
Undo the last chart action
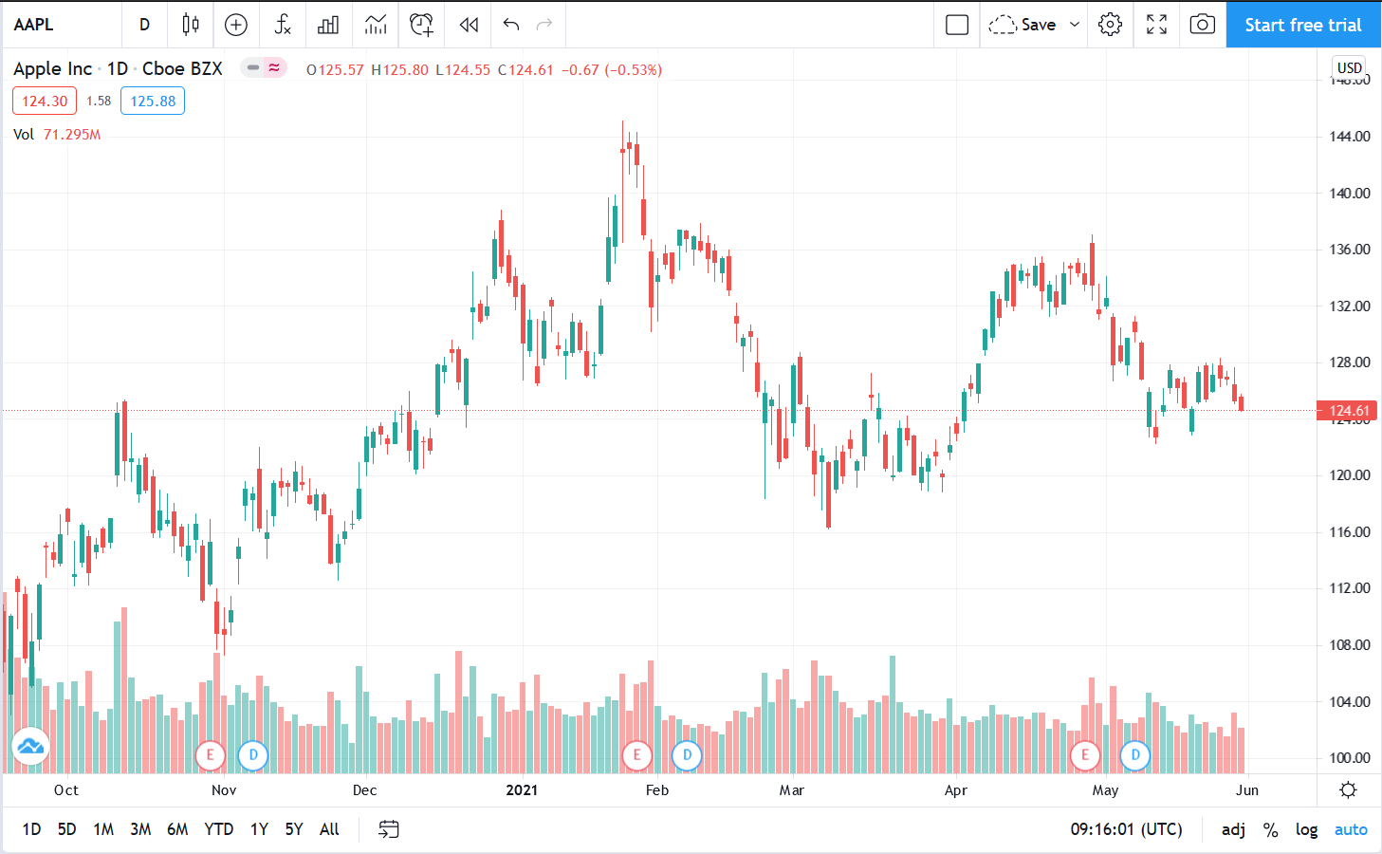[x=511, y=25]
